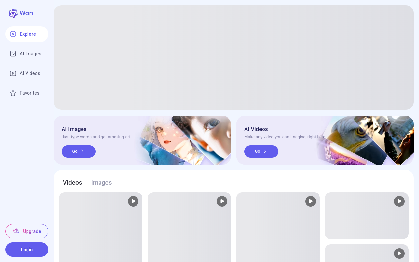The width and height of the screenshot is (419, 262).
Task: Click the large top banner placeholder
Action: click(234, 57)
